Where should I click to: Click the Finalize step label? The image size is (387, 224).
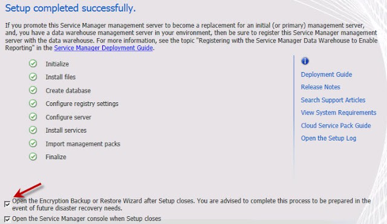coord(56,157)
